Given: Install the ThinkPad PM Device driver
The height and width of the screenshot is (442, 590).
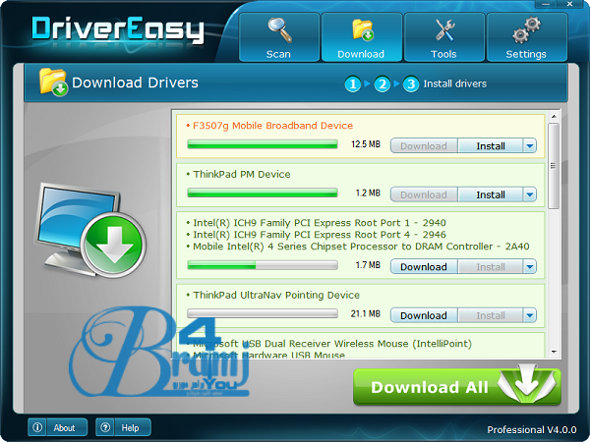Looking at the screenshot, I should (x=491, y=194).
